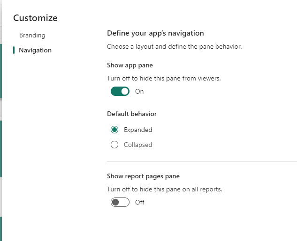This screenshot has height=241, width=297.
Task: Choose the Collapsed radio button
Action: coord(114,145)
